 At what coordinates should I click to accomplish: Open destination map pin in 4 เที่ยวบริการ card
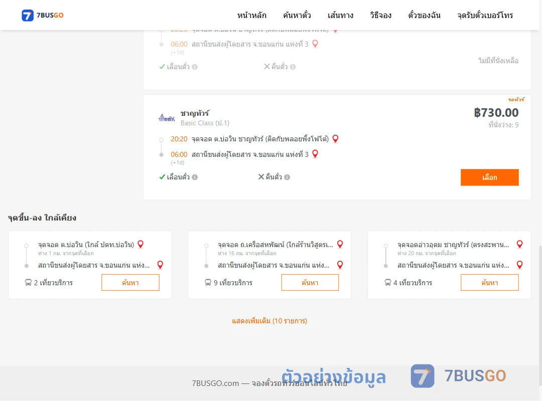coord(519,265)
